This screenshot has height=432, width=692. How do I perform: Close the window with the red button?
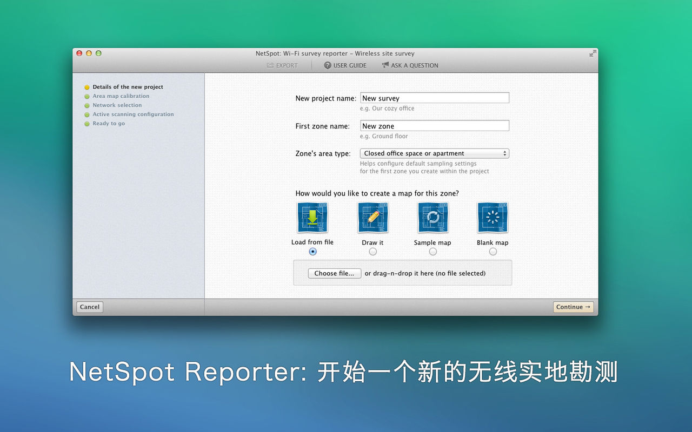click(79, 53)
